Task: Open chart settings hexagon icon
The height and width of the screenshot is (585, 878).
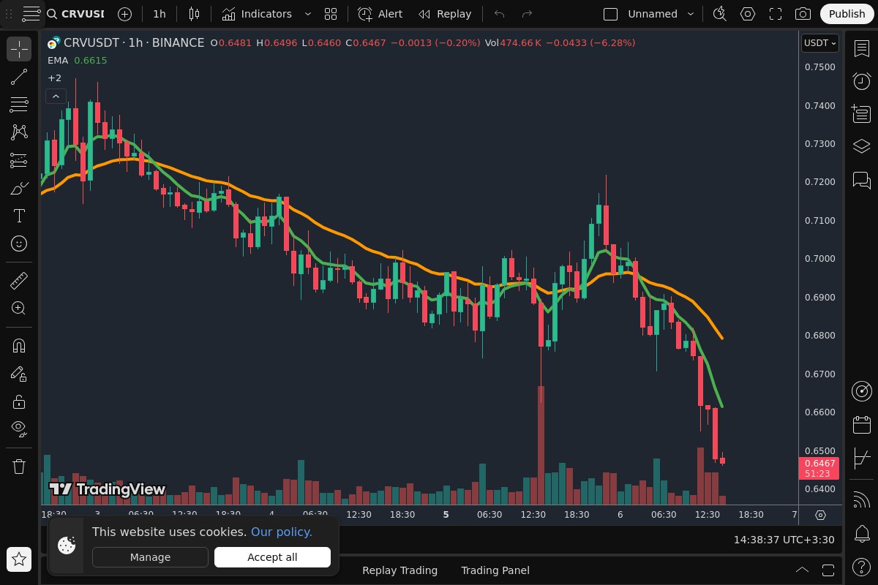Action: (x=748, y=14)
